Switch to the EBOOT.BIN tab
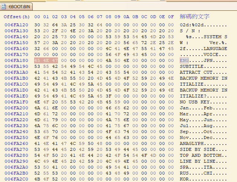This screenshot has width=237, height=182. point(17,7)
